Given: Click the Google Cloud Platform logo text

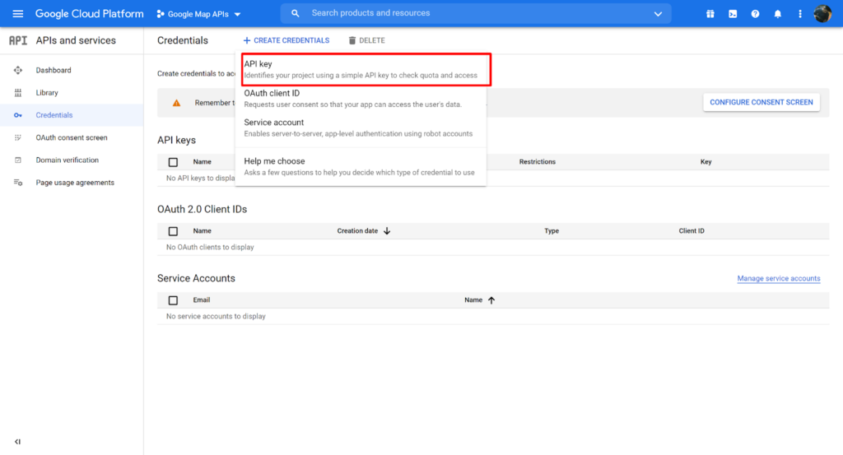Looking at the screenshot, I should pyautogui.click(x=89, y=14).
